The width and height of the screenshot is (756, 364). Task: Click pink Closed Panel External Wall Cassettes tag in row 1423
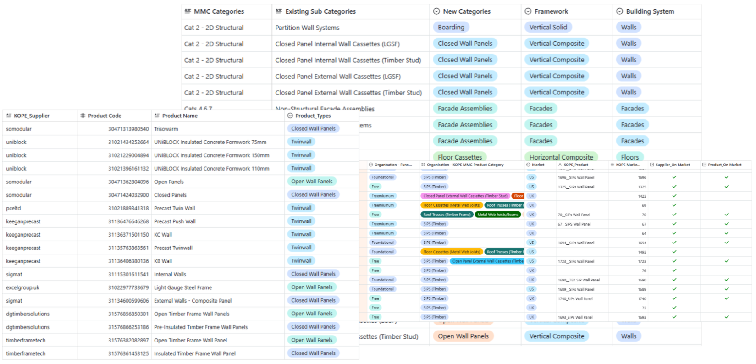click(x=465, y=196)
